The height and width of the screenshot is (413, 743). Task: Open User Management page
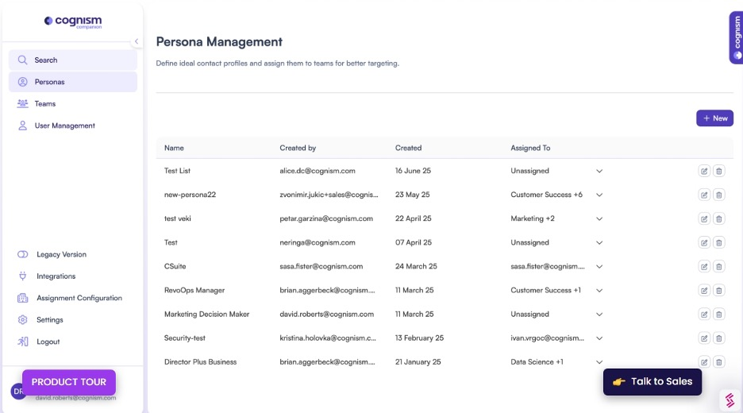click(x=73, y=125)
